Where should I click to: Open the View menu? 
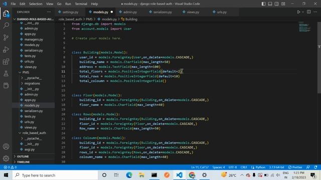[x=50, y=4]
